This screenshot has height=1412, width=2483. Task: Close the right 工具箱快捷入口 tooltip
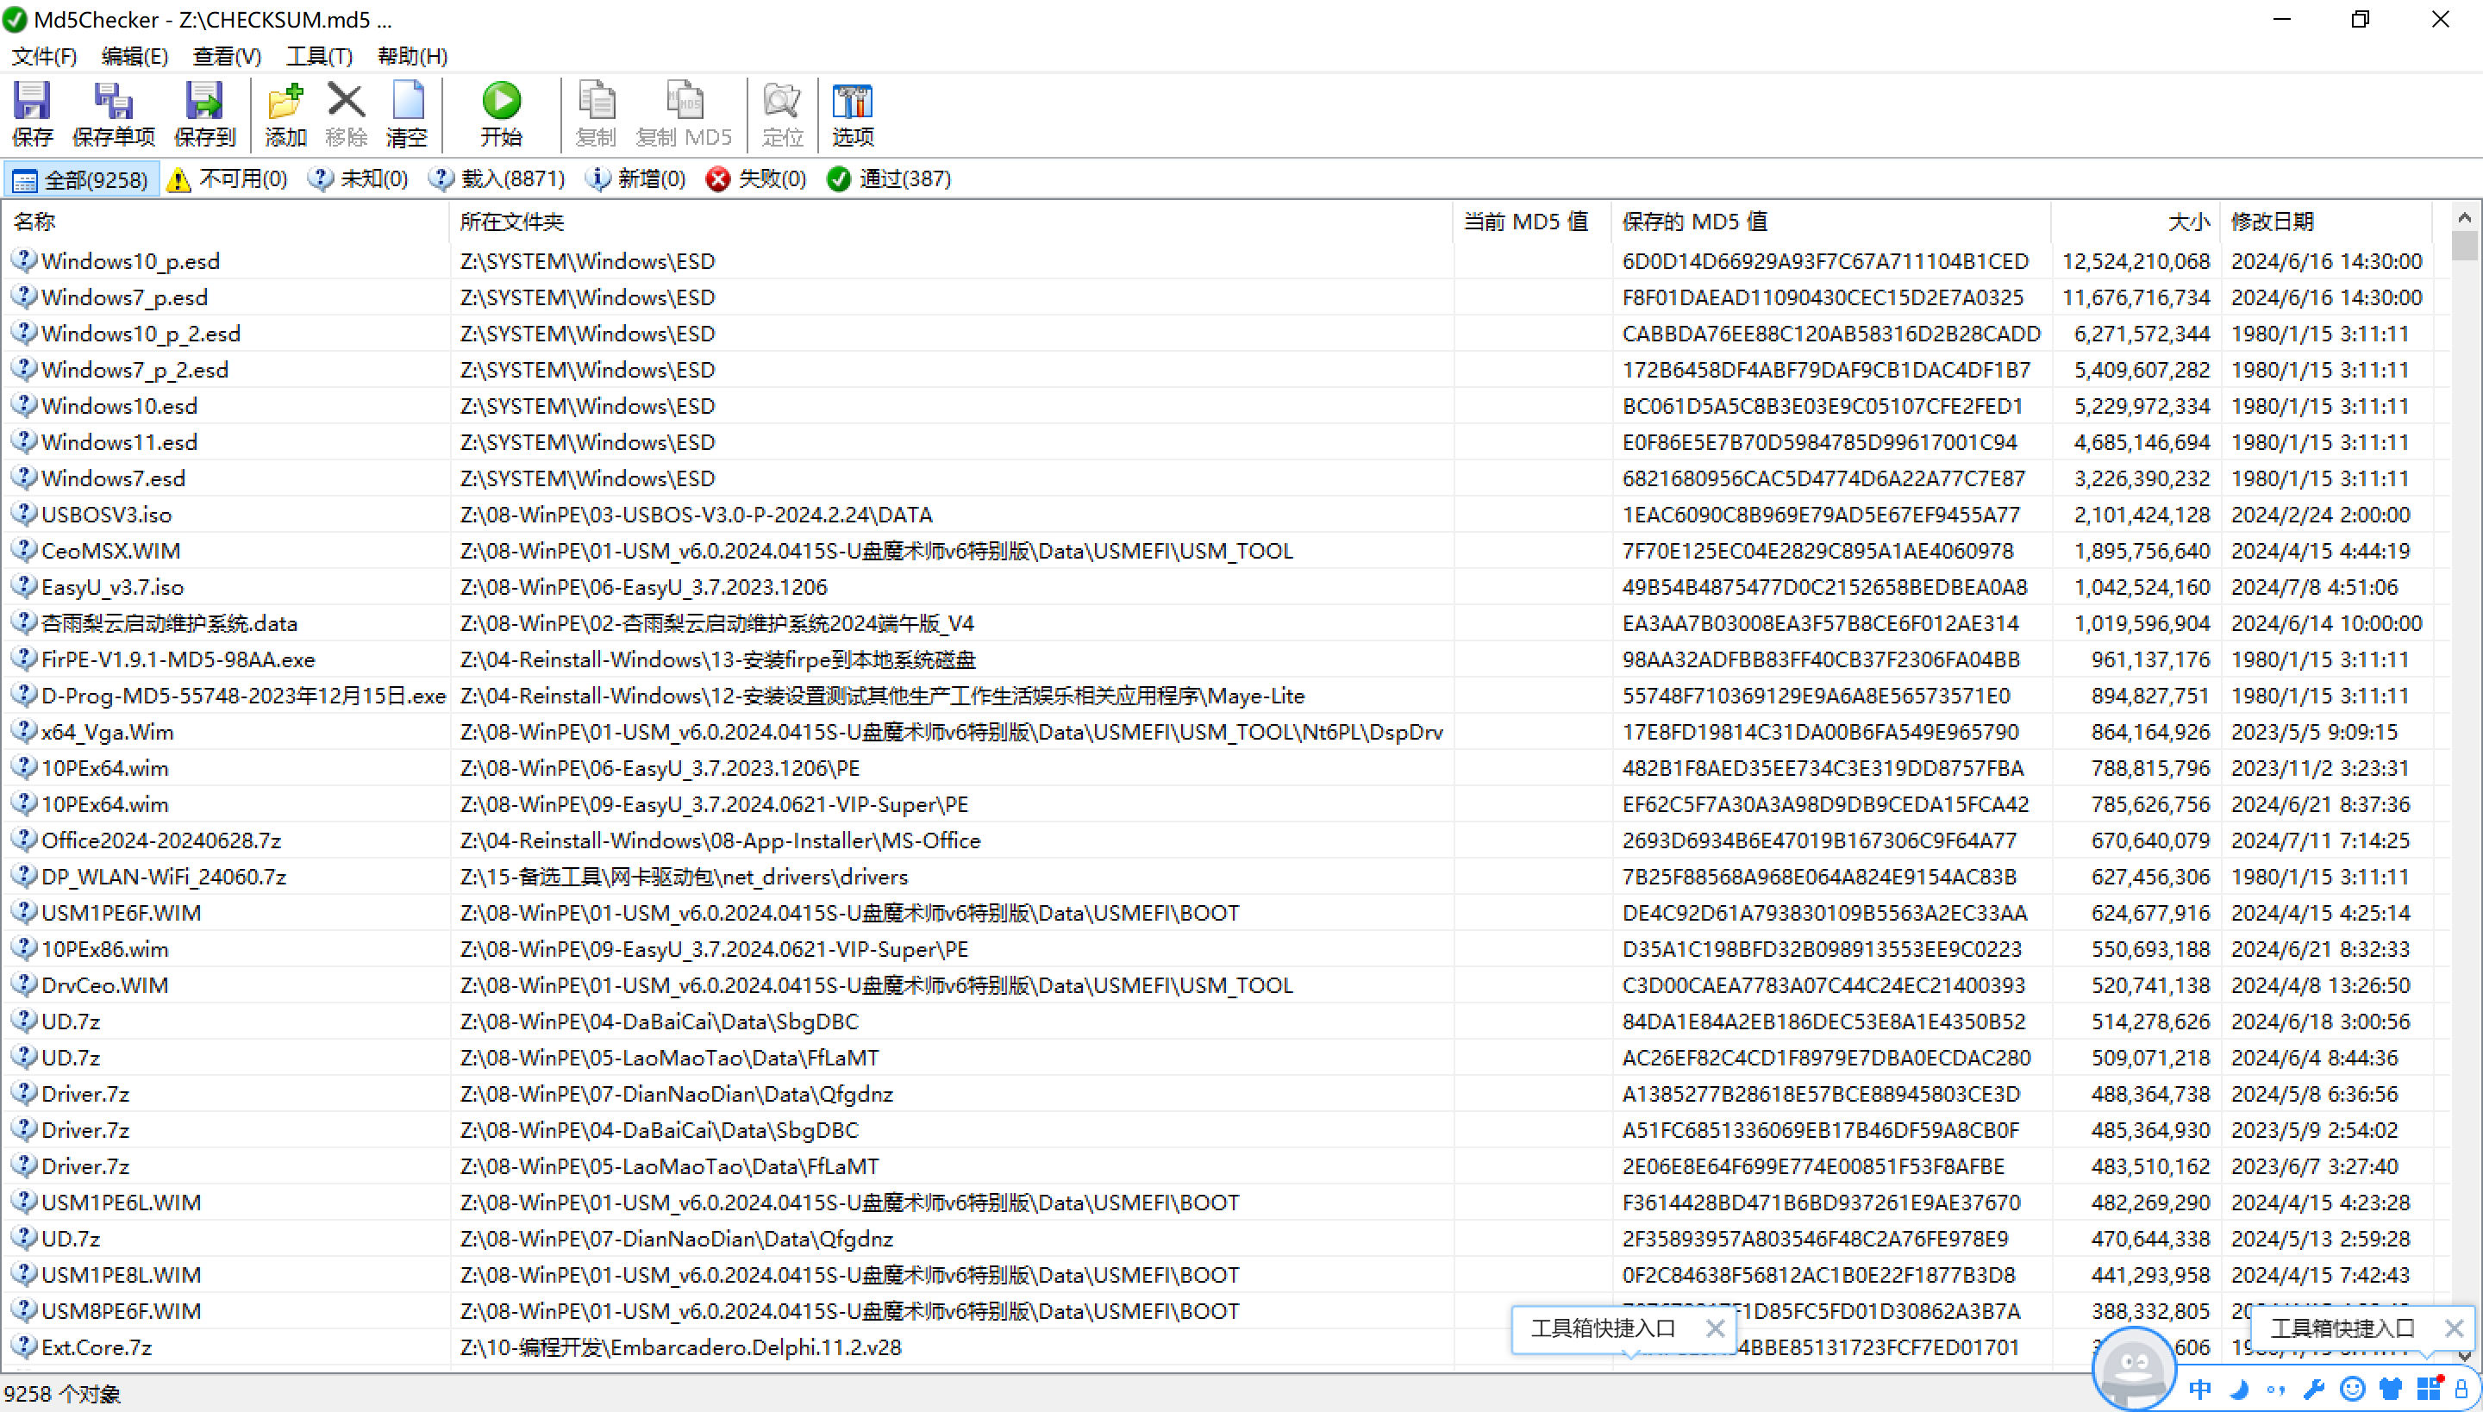pyautogui.click(x=2454, y=1328)
